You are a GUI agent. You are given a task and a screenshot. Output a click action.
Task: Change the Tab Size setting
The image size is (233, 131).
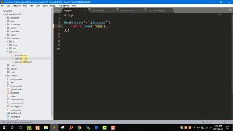click(206, 122)
